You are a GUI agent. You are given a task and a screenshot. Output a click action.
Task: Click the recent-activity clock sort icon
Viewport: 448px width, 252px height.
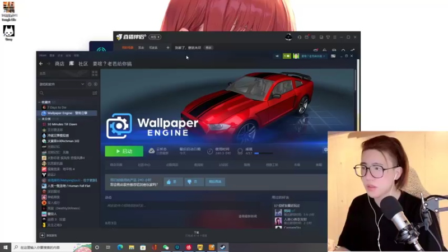coord(90,85)
